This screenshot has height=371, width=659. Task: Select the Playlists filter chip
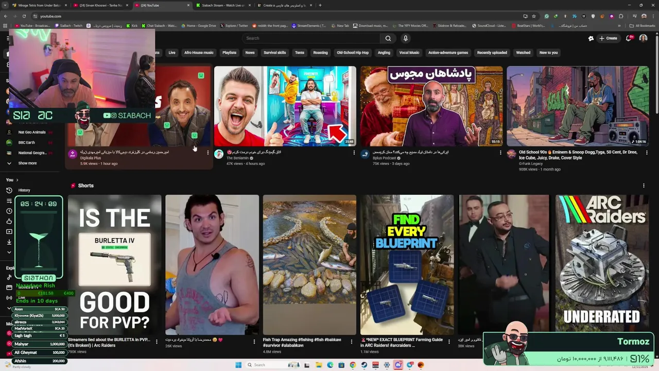[x=229, y=53]
